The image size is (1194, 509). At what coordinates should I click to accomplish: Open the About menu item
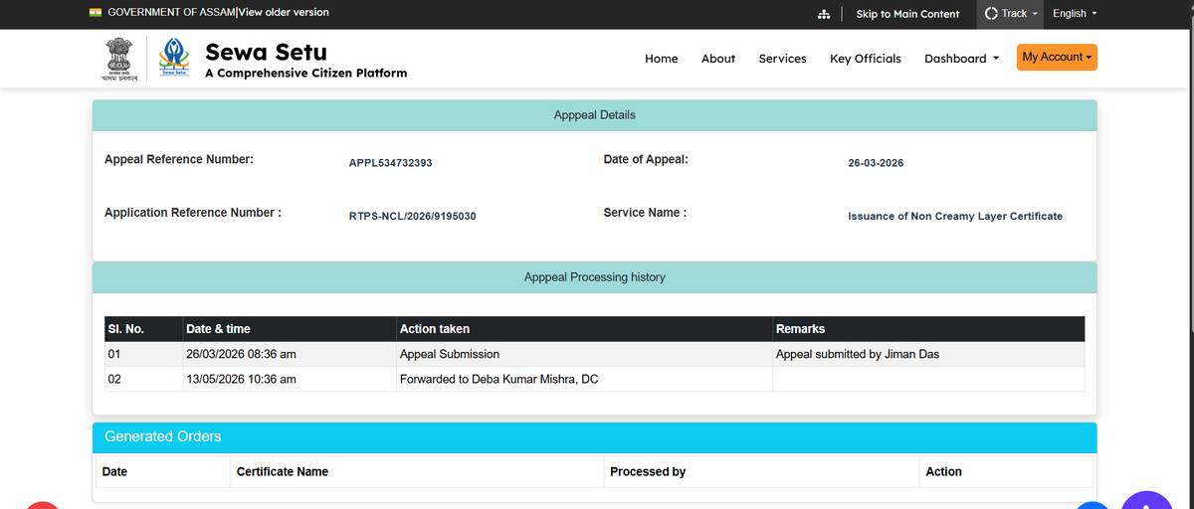[718, 59]
